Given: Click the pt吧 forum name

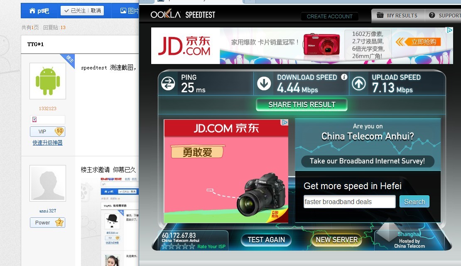Looking at the screenshot, I should pyautogui.click(x=43, y=11).
